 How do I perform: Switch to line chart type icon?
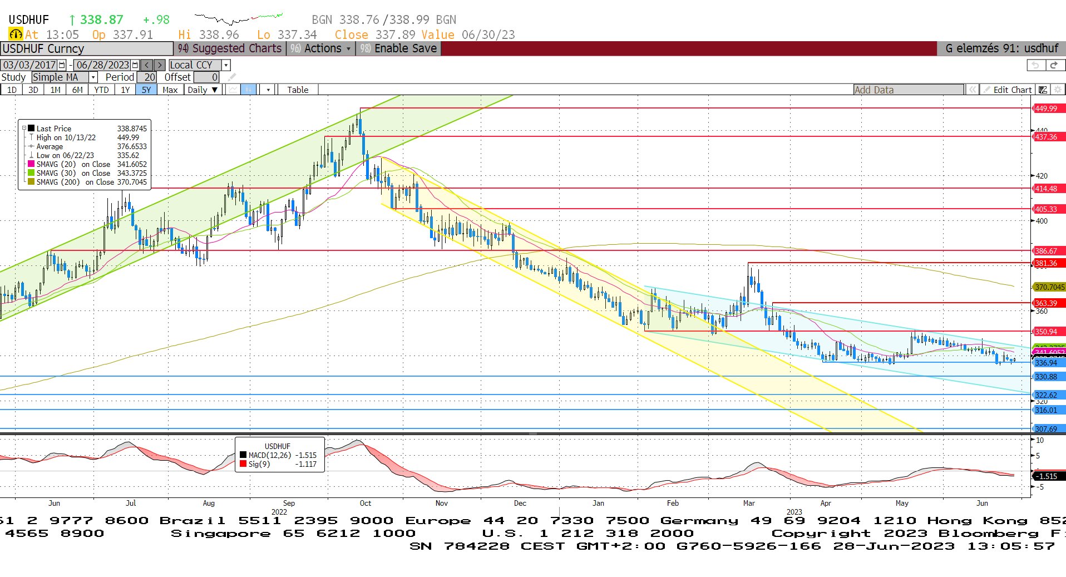[x=233, y=90]
